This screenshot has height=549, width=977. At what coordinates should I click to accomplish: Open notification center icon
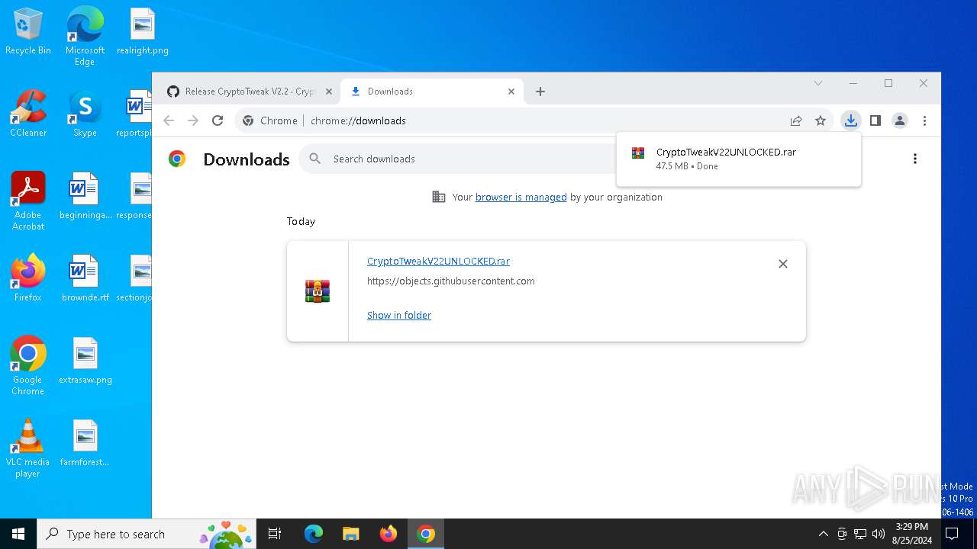951,534
